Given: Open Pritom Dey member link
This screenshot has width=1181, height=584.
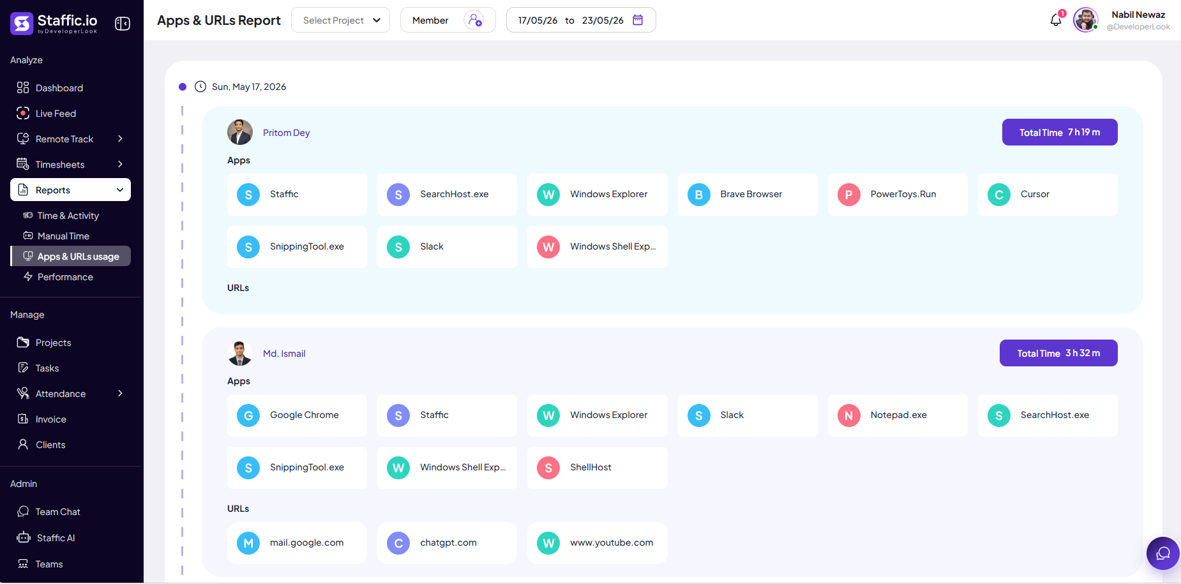Looking at the screenshot, I should tap(286, 133).
